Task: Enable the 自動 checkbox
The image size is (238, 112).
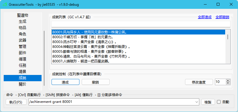Action: [219, 102]
